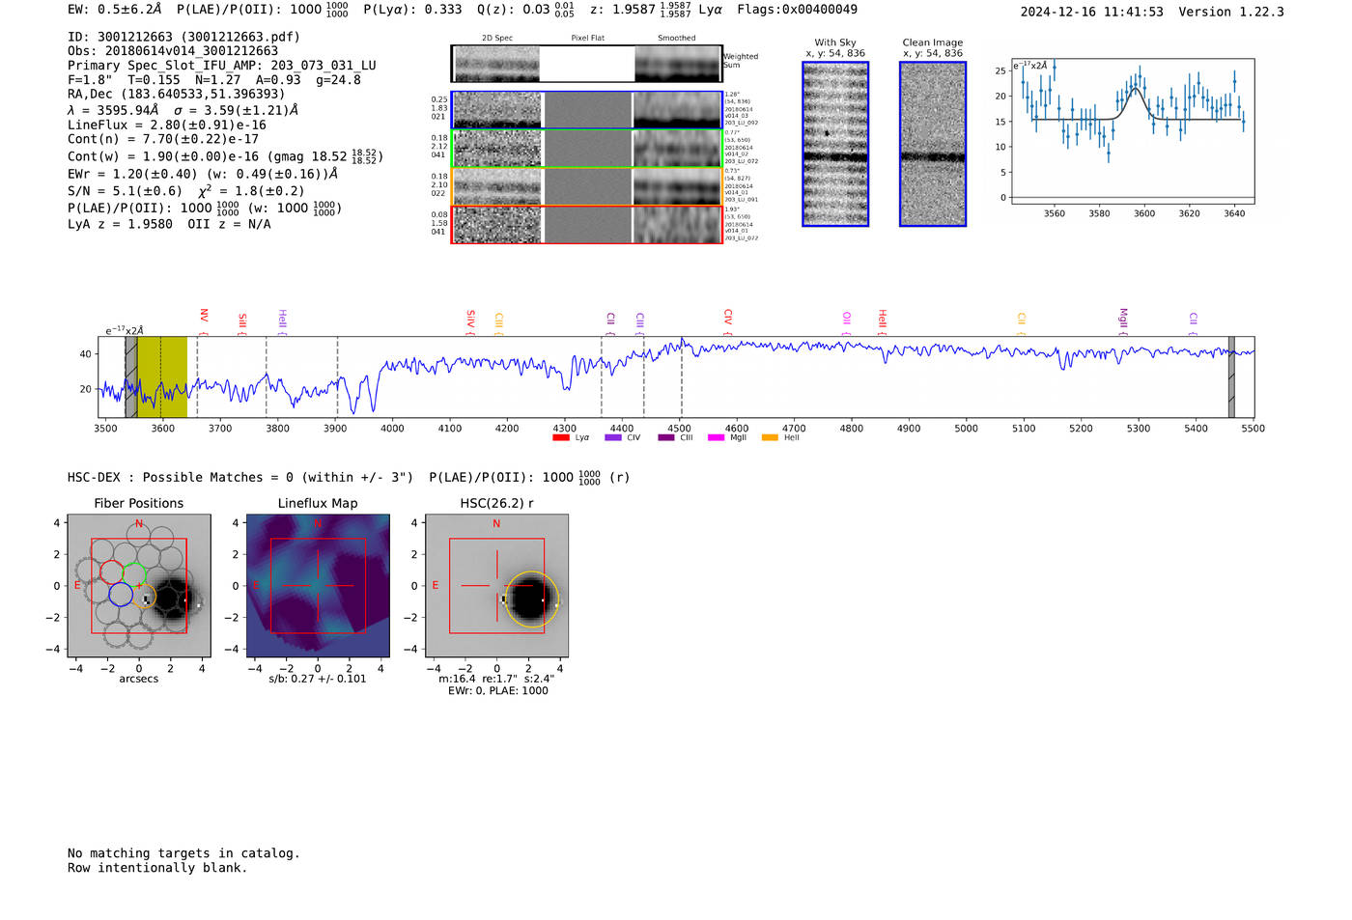Click the orange HeII legend swatch

(x=770, y=438)
